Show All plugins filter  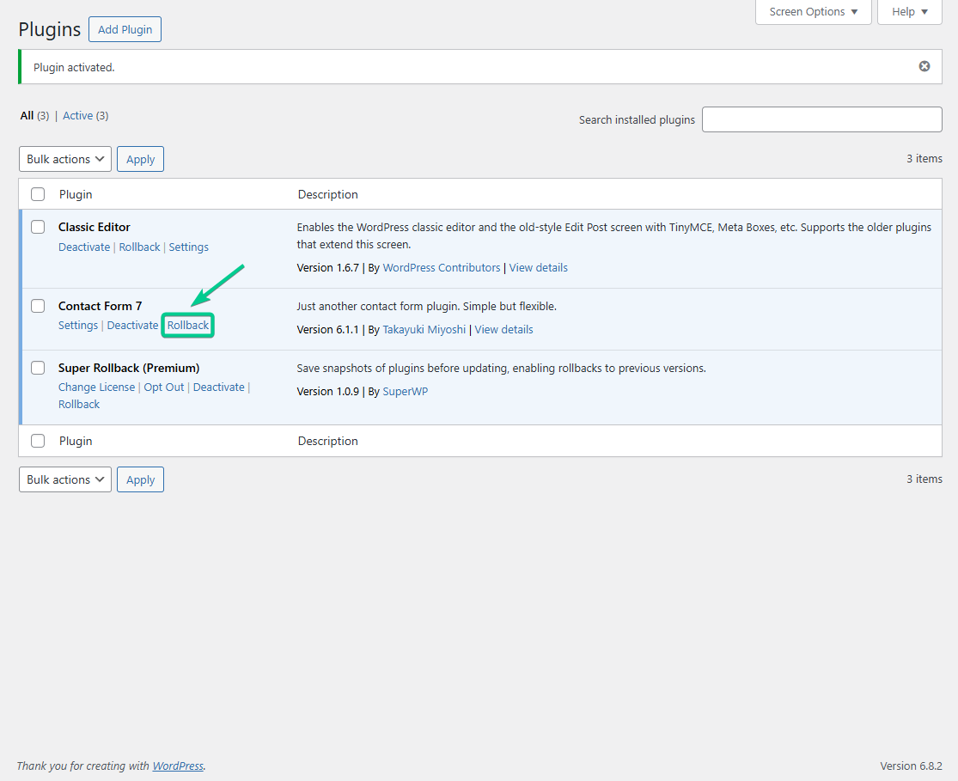coord(27,115)
